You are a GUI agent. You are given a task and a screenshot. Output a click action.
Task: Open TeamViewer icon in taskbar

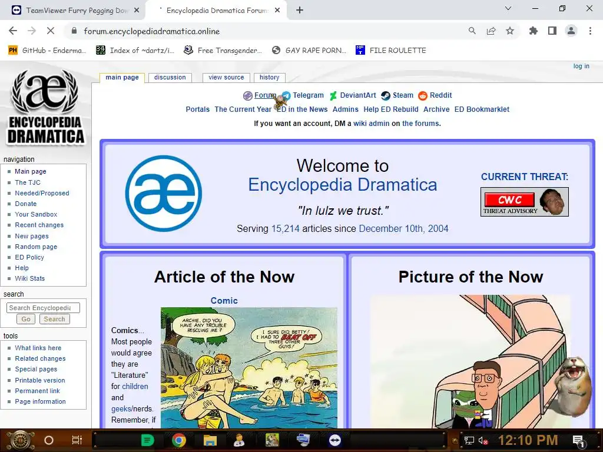(x=335, y=440)
